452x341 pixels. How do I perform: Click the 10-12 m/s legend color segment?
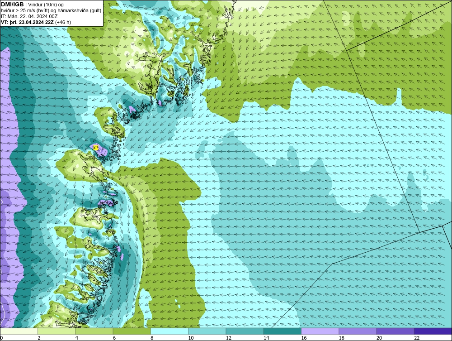(x=207, y=331)
